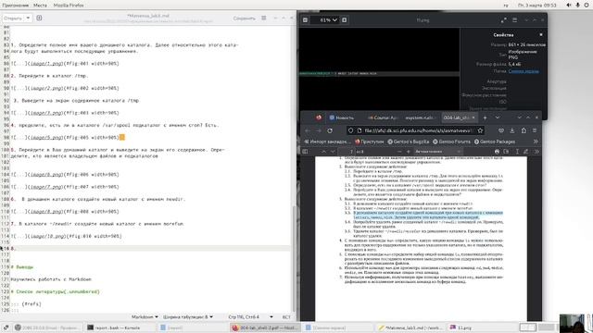Image resolution: width=593 pixels, height=333 pixels.
Task: Zoom out the PDF document
Action: 399,152
